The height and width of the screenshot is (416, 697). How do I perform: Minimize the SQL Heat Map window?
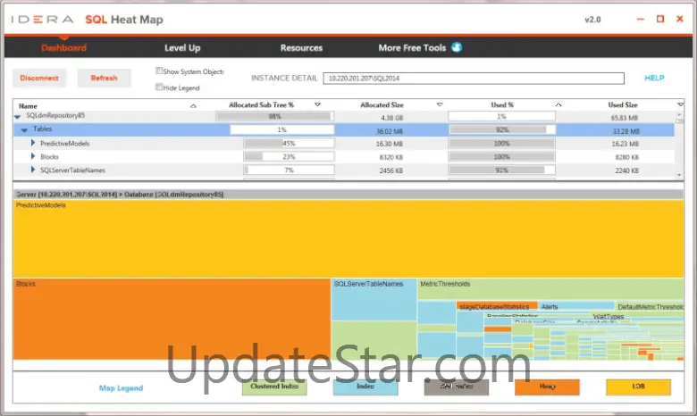[640, 19]
